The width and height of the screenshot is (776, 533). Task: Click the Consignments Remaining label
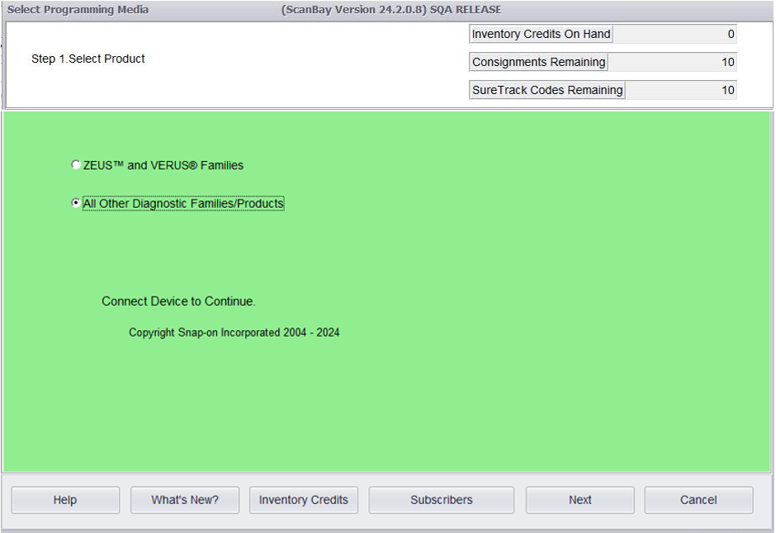click(538, 63)
